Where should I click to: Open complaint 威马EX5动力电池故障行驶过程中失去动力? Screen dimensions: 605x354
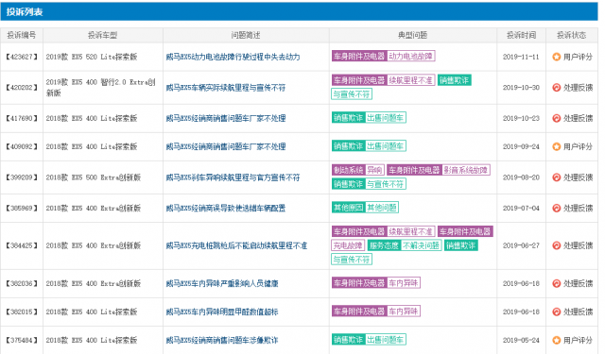(233, 57)
